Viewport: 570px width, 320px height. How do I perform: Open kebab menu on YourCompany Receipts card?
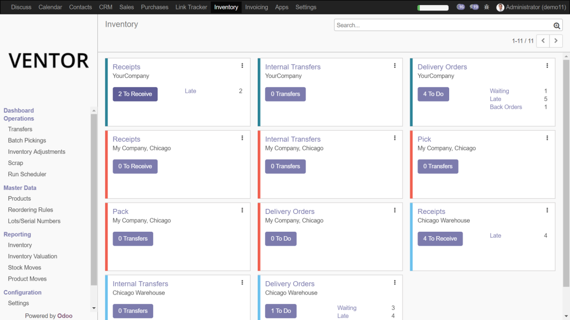(242, 66)
